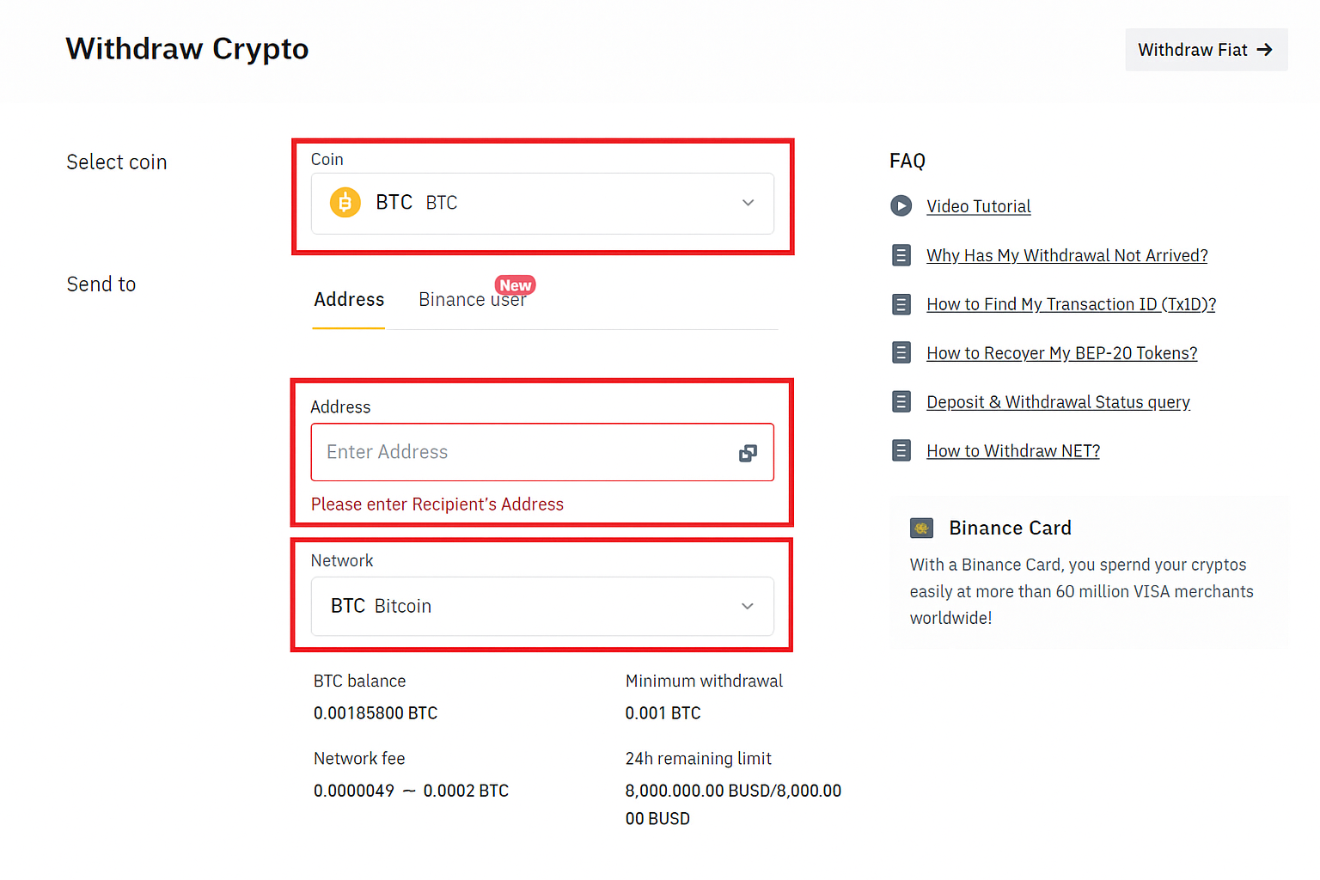
Task: Click the Binance Card icon
Action: (921, 528)
